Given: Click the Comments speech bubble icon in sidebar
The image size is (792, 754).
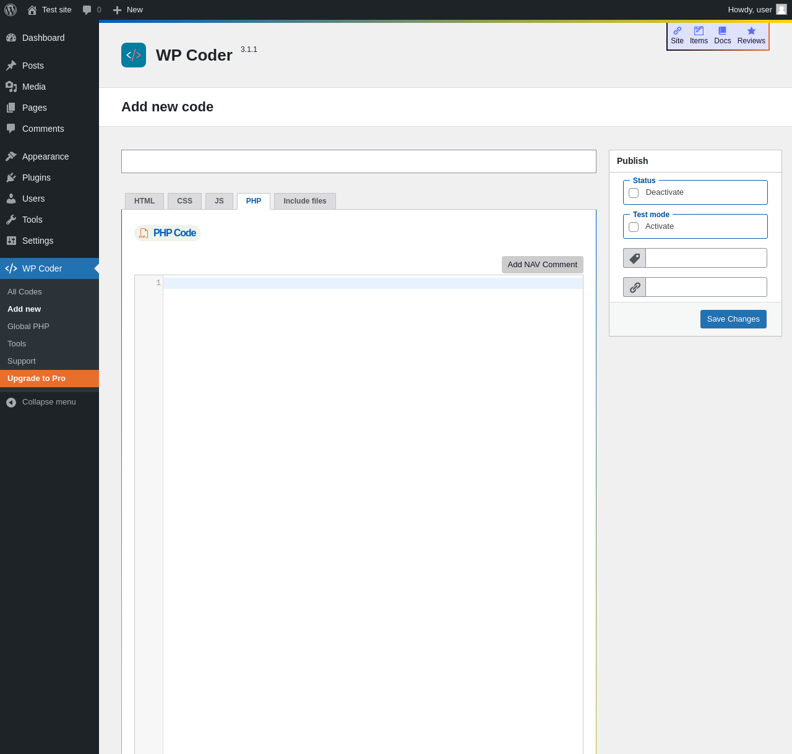Looking at the screenshot, I should coord(11,129).
